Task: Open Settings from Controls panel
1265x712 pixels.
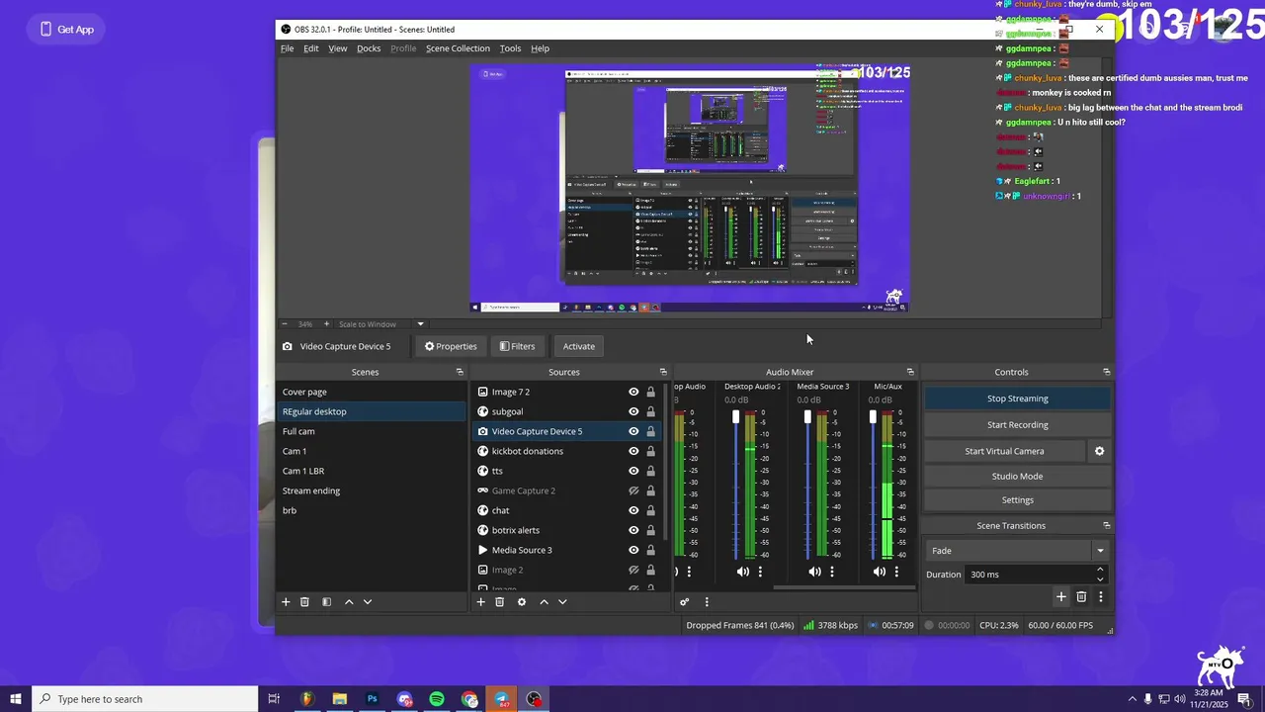Action: tap(1017, 500)
